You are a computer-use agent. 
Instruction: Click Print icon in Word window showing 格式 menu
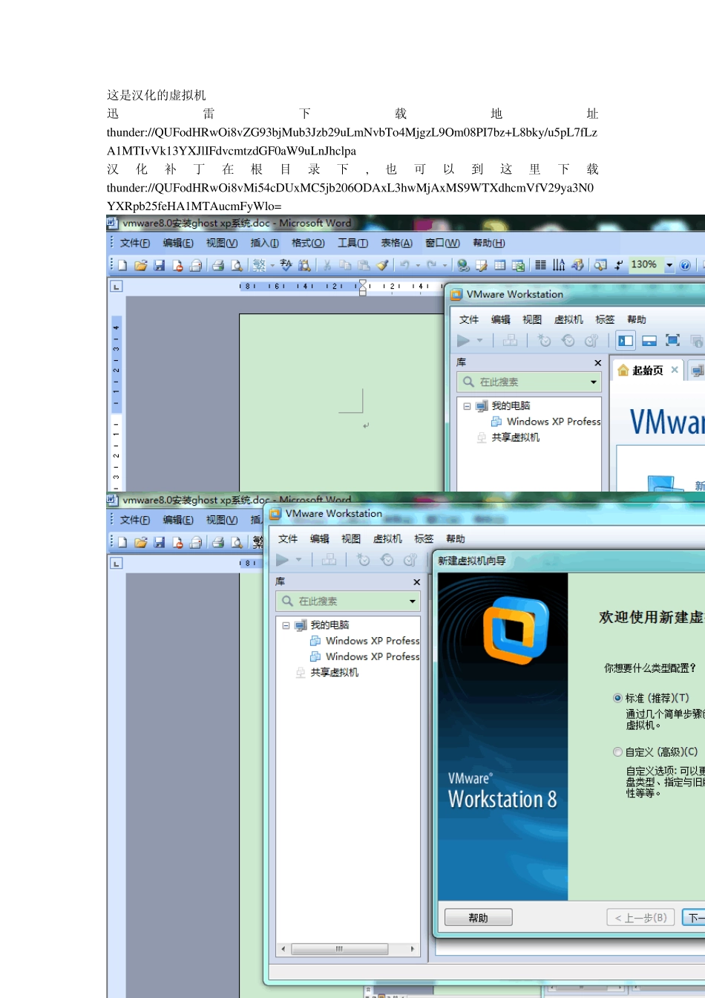218,265
